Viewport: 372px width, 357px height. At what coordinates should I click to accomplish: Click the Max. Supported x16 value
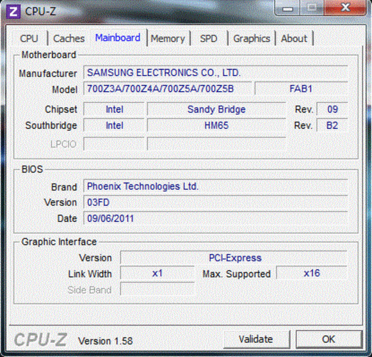[312, 274]
